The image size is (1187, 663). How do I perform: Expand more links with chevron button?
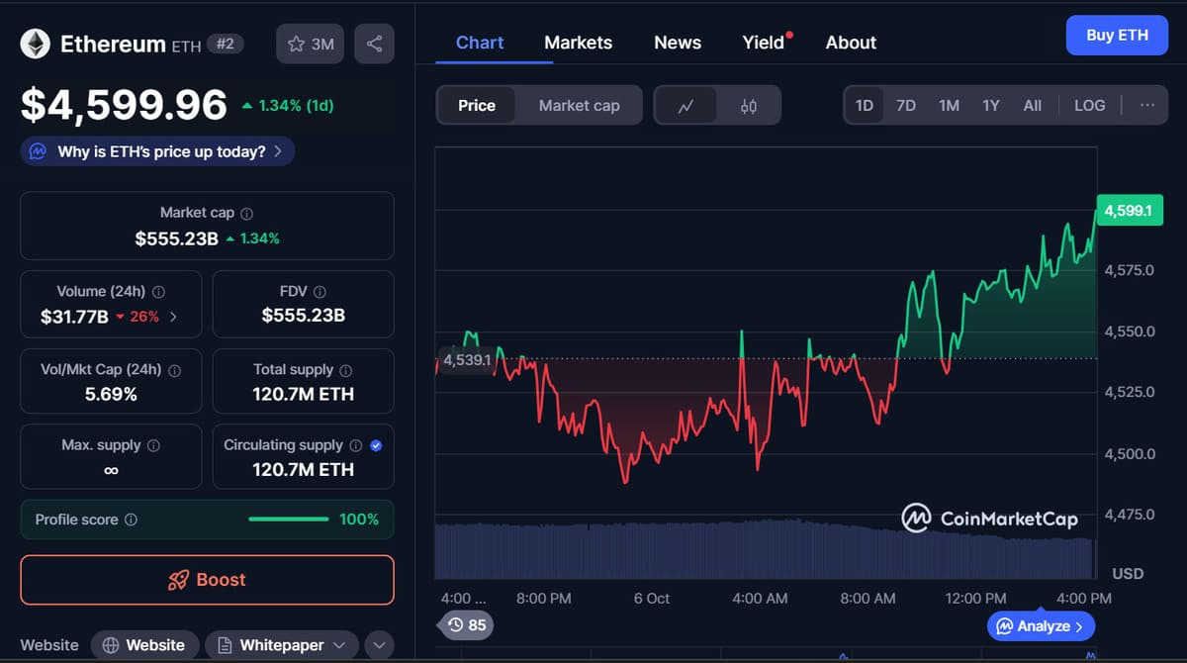[380, 645]
